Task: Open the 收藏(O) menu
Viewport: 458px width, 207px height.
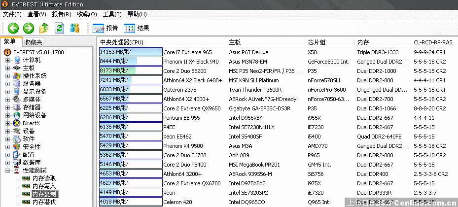Action: point(87,14)
